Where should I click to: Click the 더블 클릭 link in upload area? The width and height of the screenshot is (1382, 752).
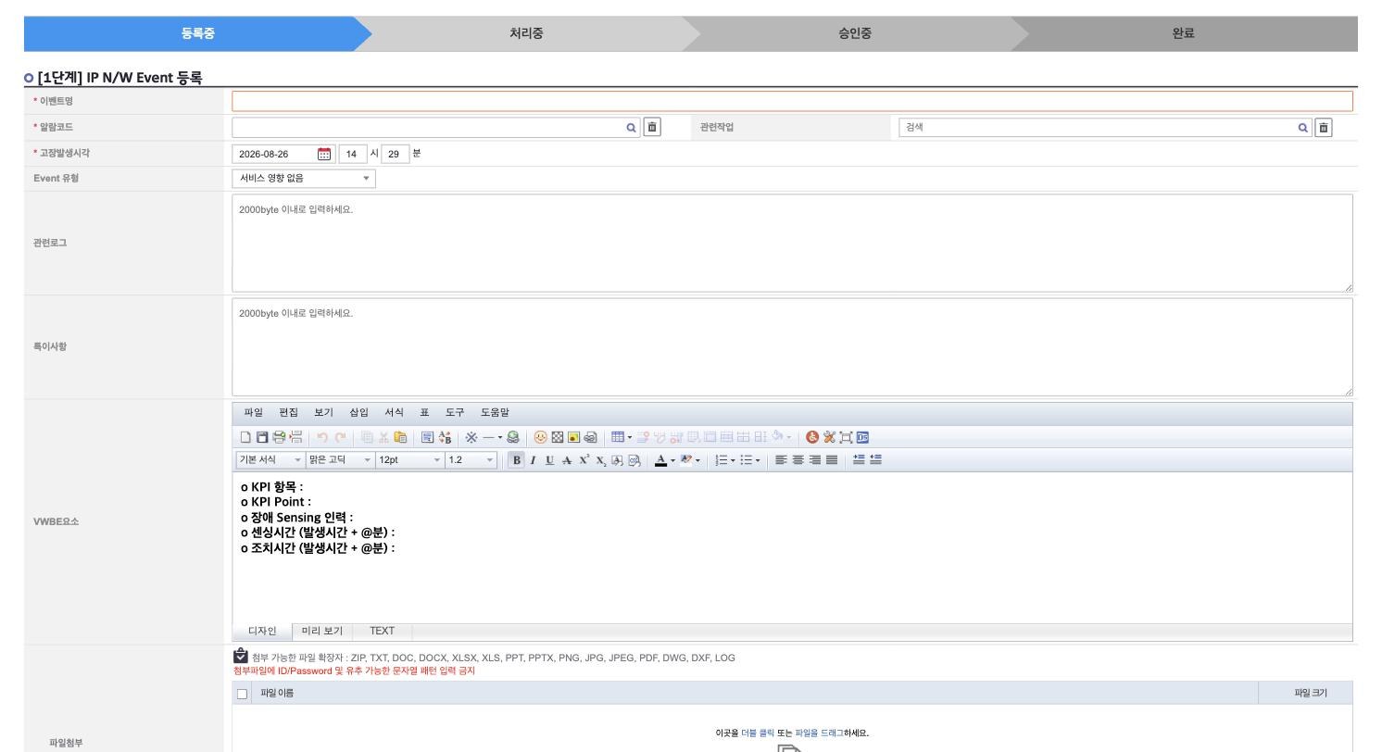pos(758,733)
